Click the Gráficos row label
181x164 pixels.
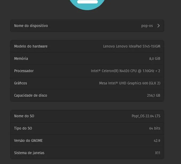point(21,83)
